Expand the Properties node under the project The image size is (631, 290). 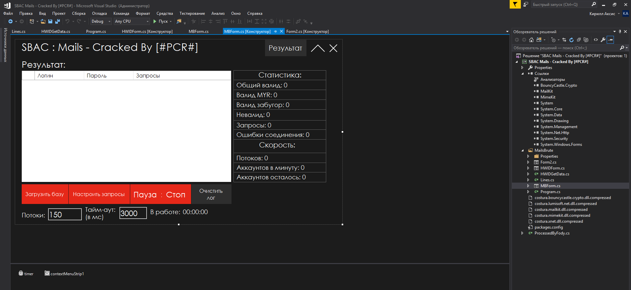coord(522,68)
